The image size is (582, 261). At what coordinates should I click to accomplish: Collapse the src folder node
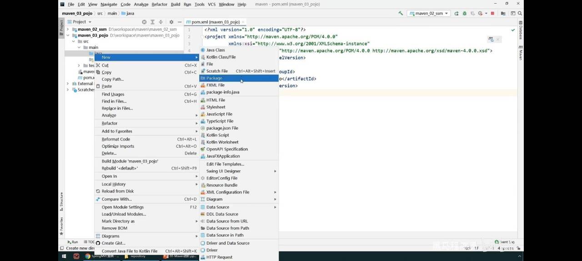tap(73, 41)
